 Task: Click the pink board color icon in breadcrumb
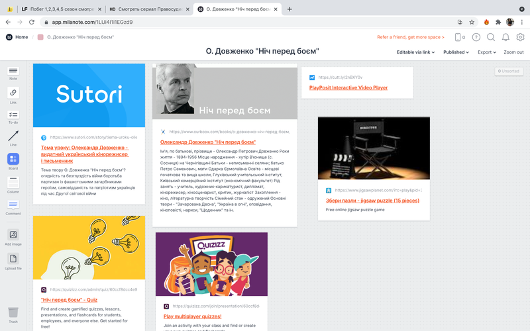coord(40,37)
